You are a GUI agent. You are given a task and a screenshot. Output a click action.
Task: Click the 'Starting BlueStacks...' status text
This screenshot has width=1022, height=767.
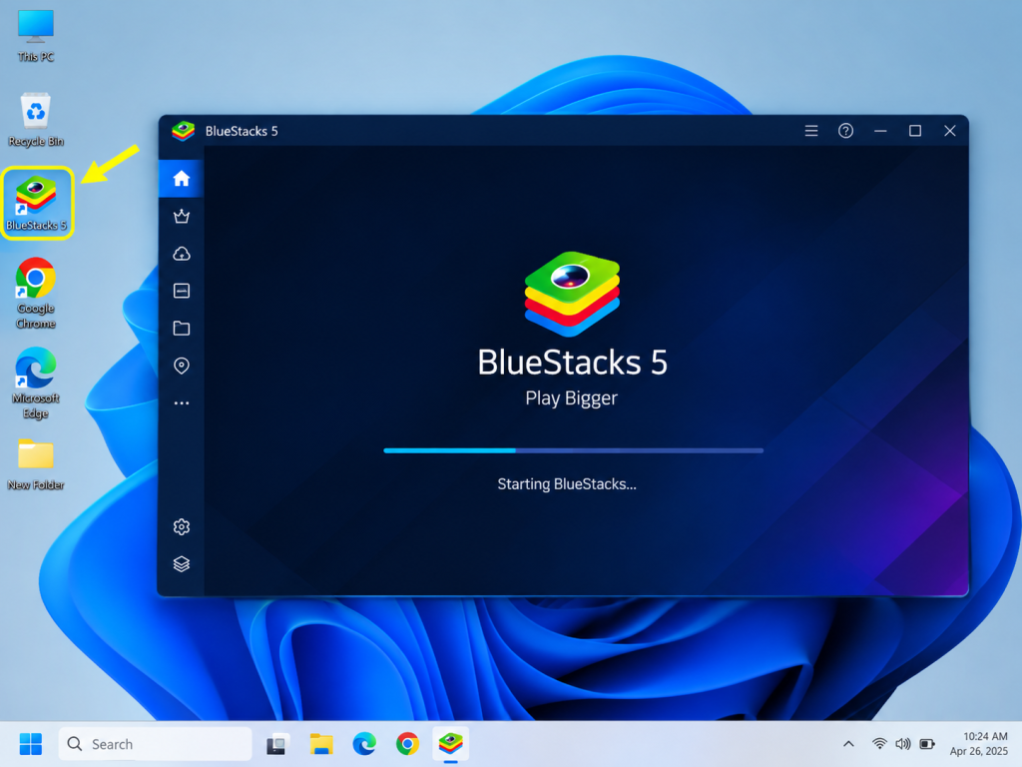click(x=567, y=484)
